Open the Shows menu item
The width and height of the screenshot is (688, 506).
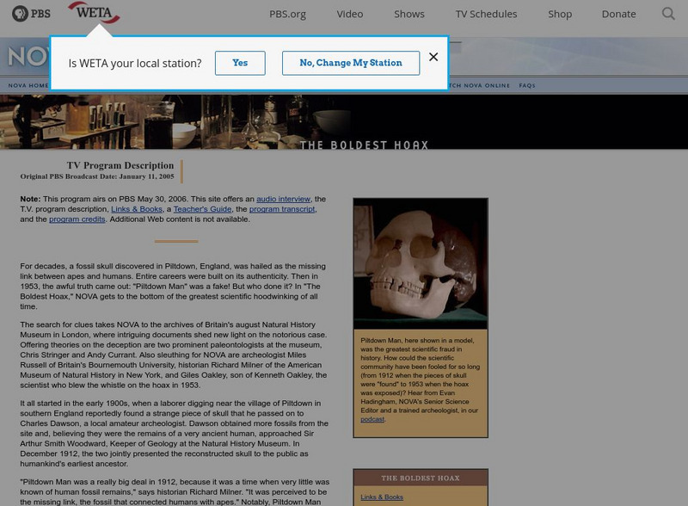pyautogui.click(x=409, y=14)
